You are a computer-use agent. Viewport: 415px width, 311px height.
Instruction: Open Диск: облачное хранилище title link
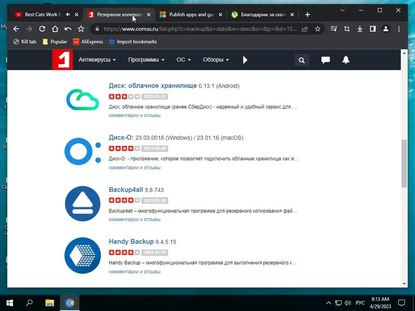(x=153, y=86)
